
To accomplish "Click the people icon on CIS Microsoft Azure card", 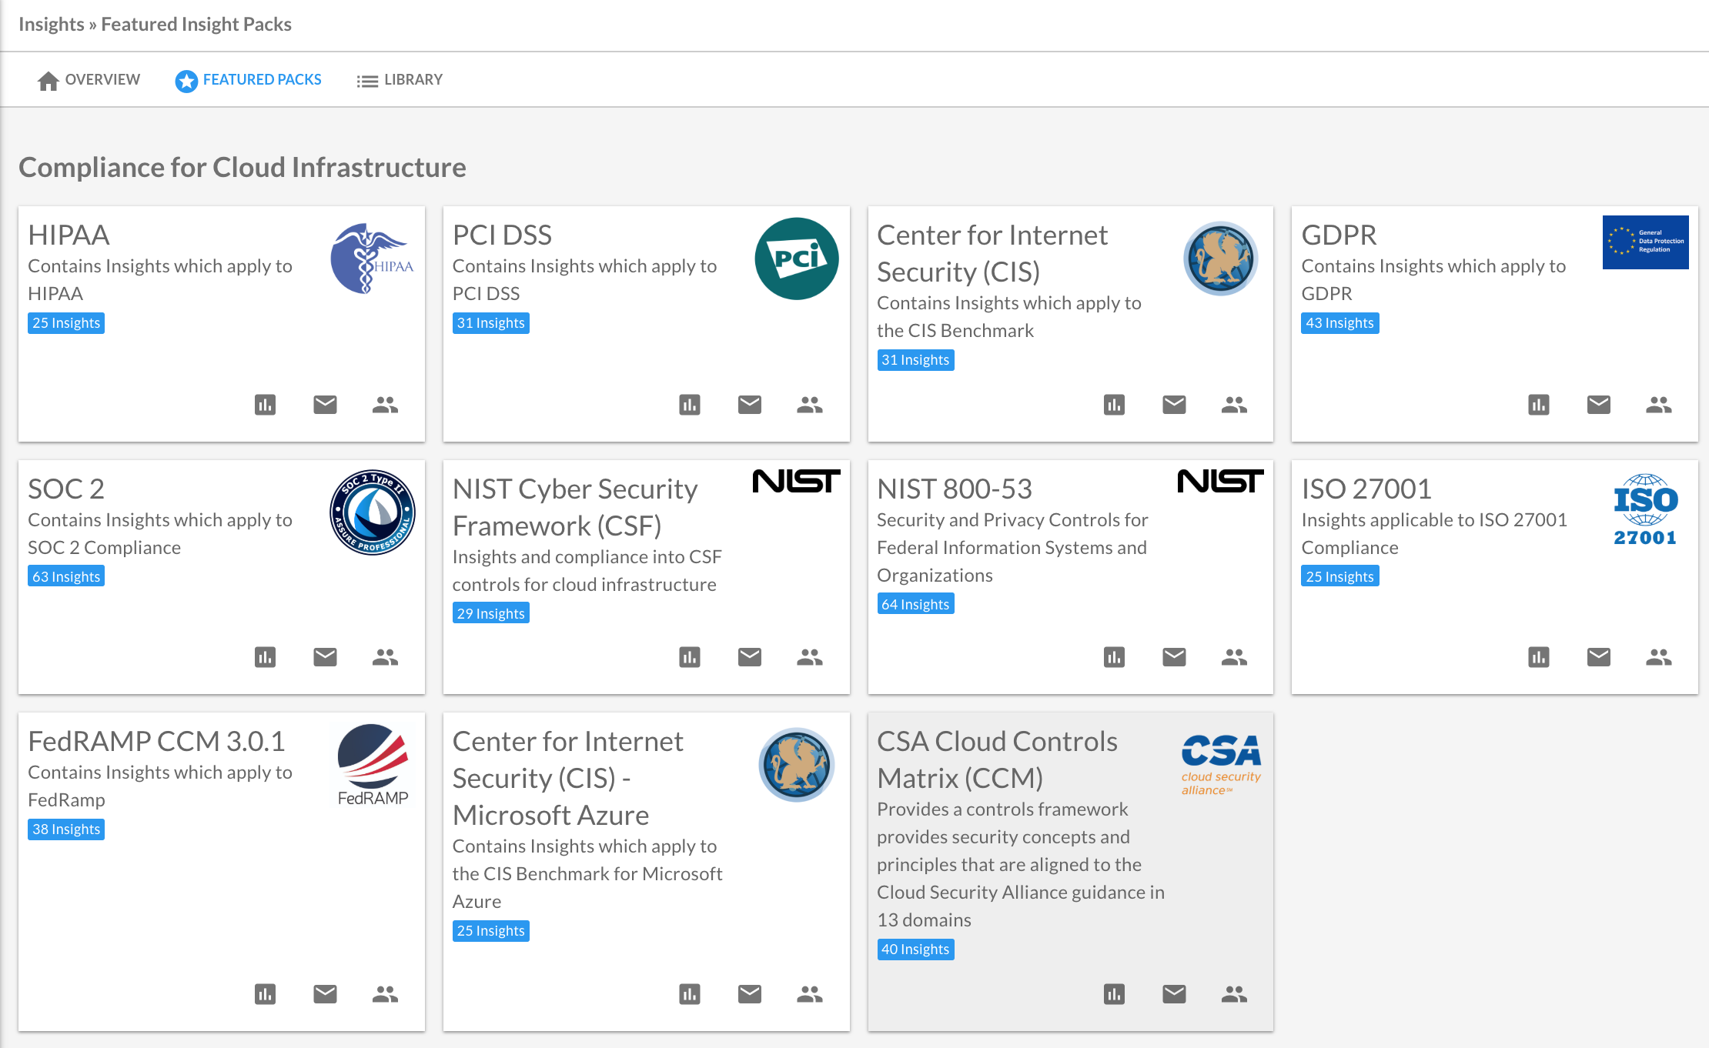I will pos(809,994).
